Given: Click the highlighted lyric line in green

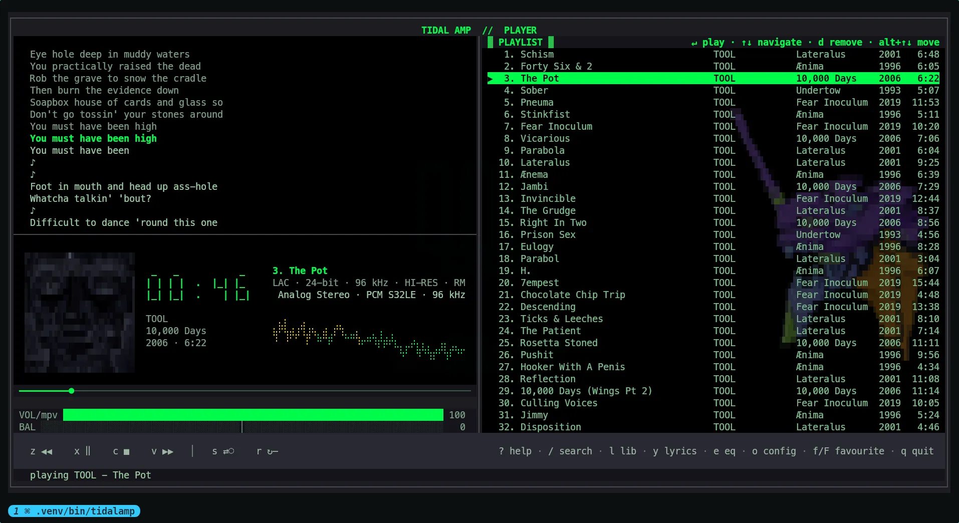Looking at the screenshot, I should pyautogui.click(x=93, y=139).
